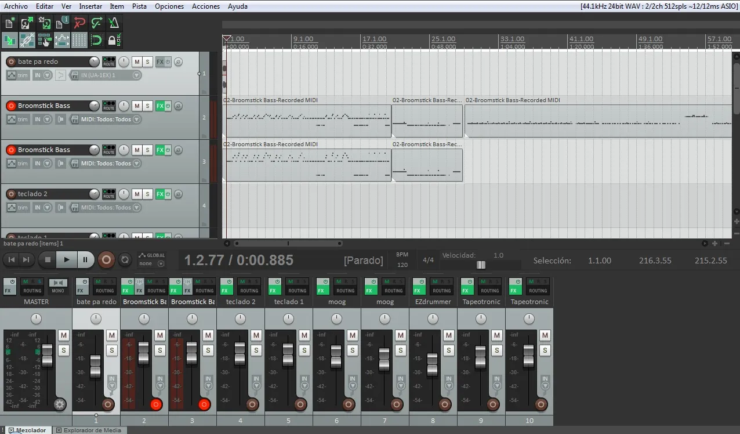Click the BPM 120 tempo field
Screen dimensions: 740x434
[402, 265]
